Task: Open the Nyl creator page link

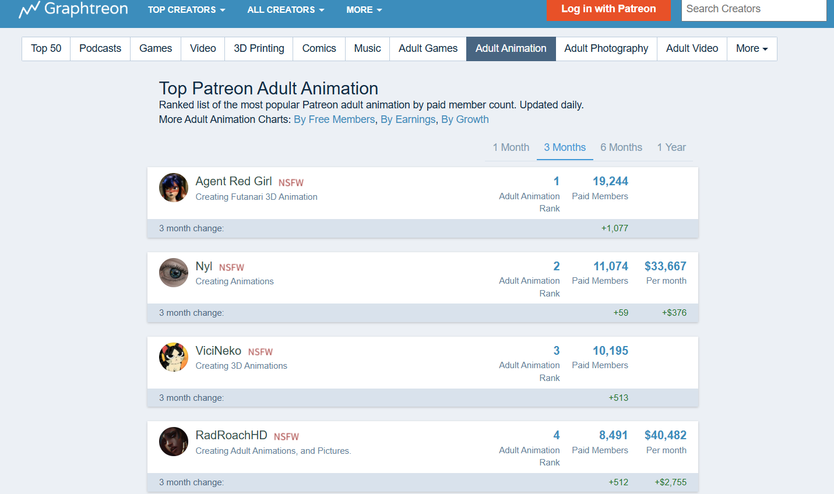Action: point(204,266)
